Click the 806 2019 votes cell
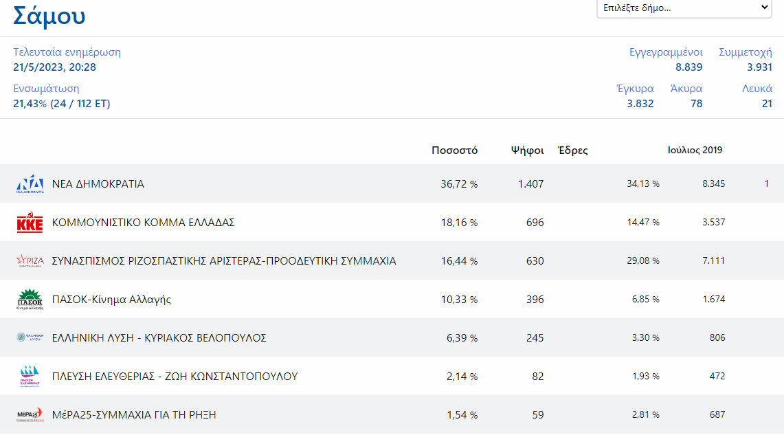 click(717, 338)
